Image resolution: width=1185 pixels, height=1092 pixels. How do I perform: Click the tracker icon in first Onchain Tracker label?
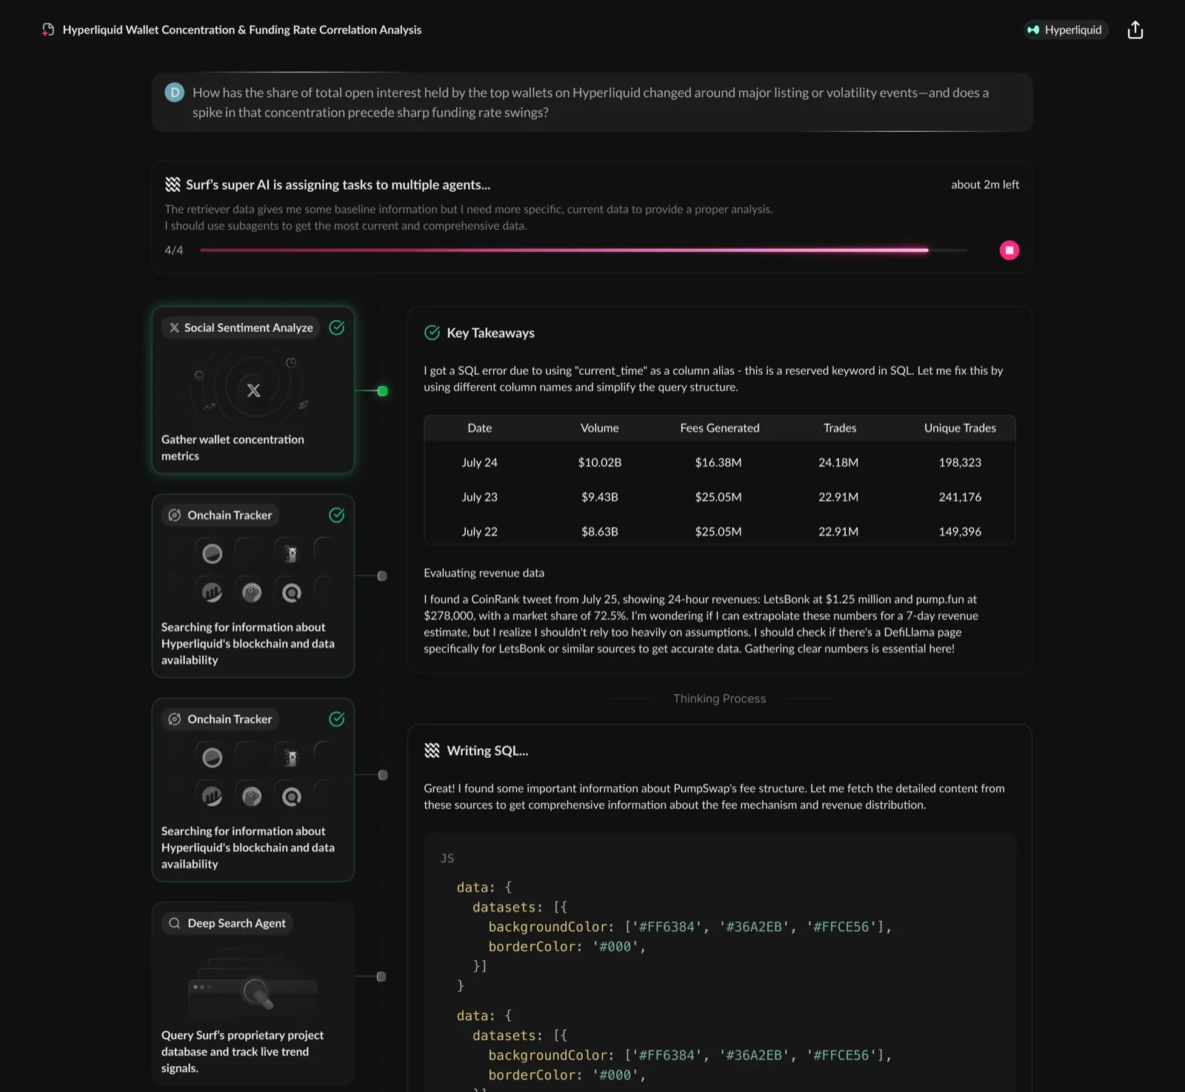click(x=175, y=515)
